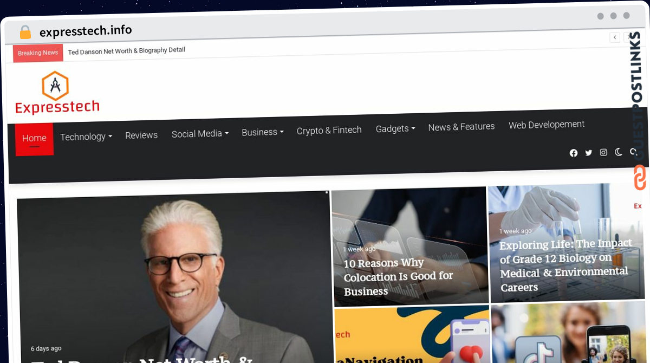Read 10 Reasons Why Colocation article
The width and height of the screenshot is (650, 363).
tap(399, 277)
